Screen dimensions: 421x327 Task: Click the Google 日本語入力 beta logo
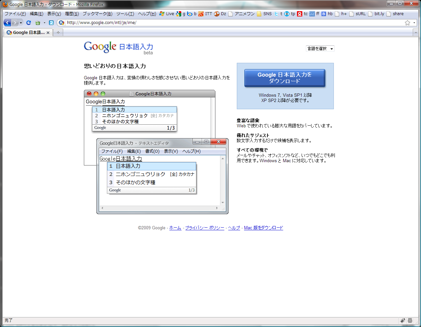118,47
